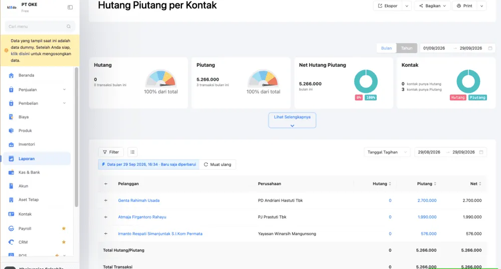Click the Muat ulang reload button
501x269 pixels.
point(217,165)
